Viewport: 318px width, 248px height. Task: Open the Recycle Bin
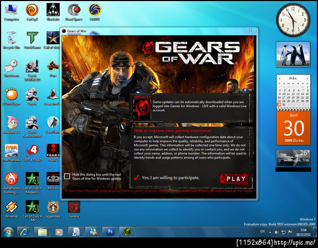(x=11, y=40)
